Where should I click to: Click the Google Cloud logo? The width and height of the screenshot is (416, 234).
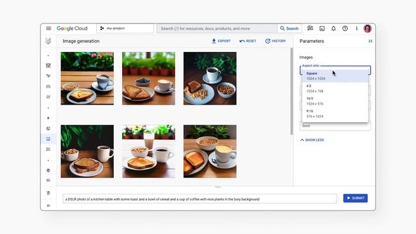[x=72, y=29]
